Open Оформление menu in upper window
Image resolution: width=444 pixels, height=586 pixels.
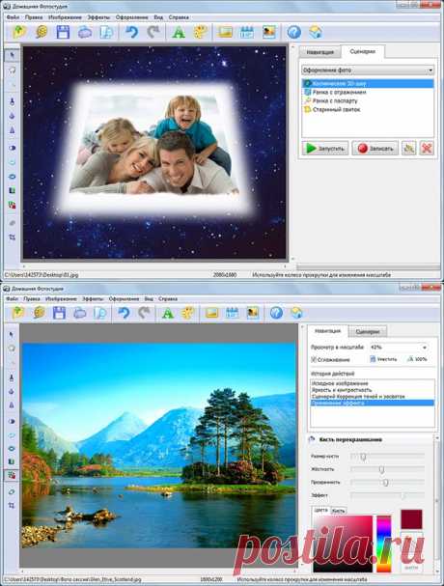[x=132, y=17]
